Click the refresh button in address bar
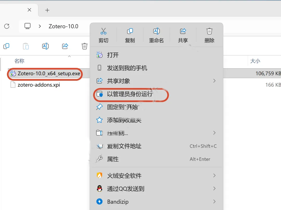 coord(7,26)
